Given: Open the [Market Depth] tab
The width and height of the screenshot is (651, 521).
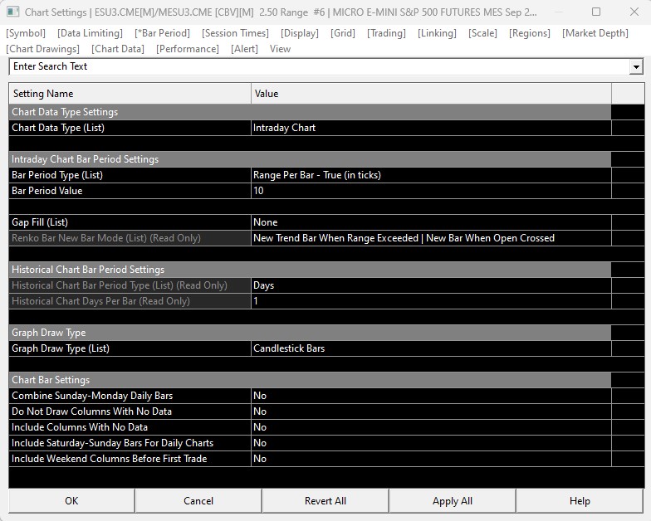Looking at the screenshot, I should coord(595,33).
